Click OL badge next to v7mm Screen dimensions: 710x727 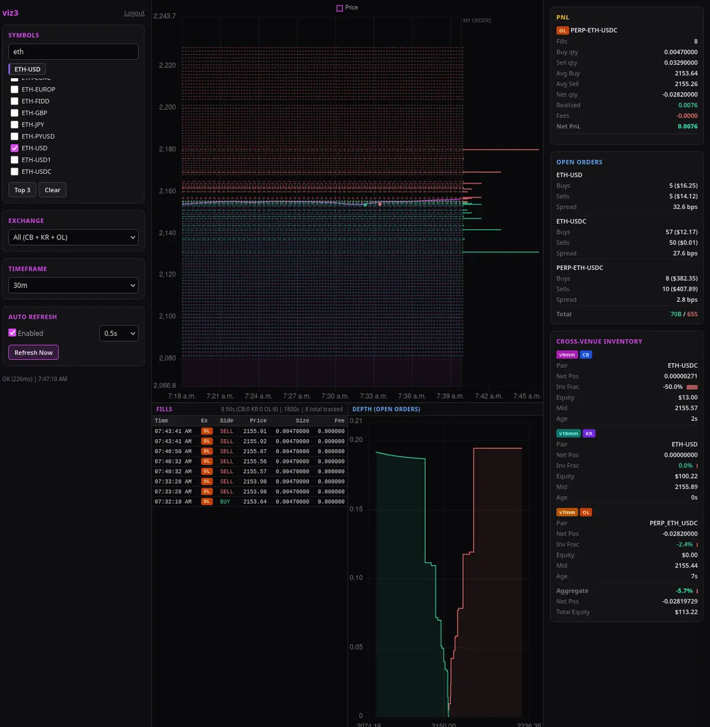586,513
